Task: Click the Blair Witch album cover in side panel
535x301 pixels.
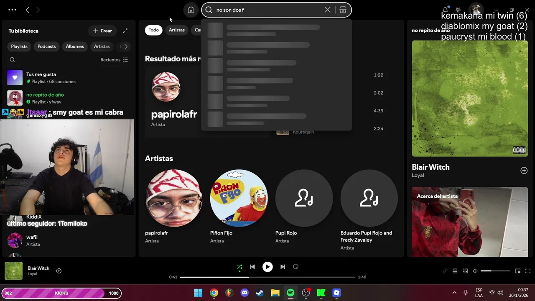Action: (470, 99)
